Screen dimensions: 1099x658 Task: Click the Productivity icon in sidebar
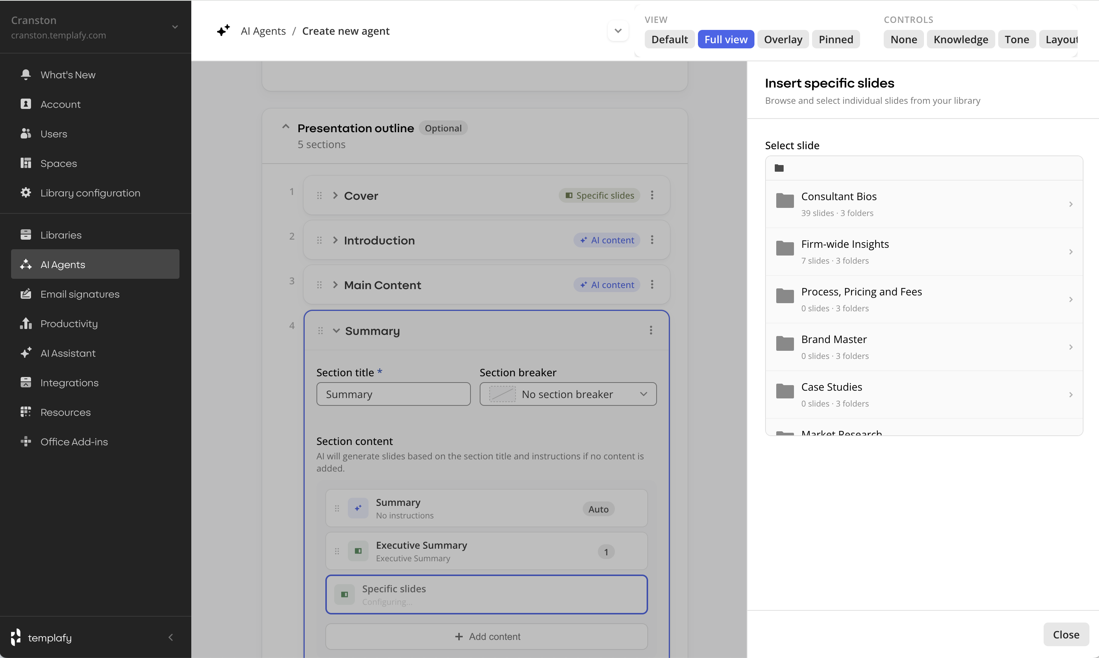(26, 323)
